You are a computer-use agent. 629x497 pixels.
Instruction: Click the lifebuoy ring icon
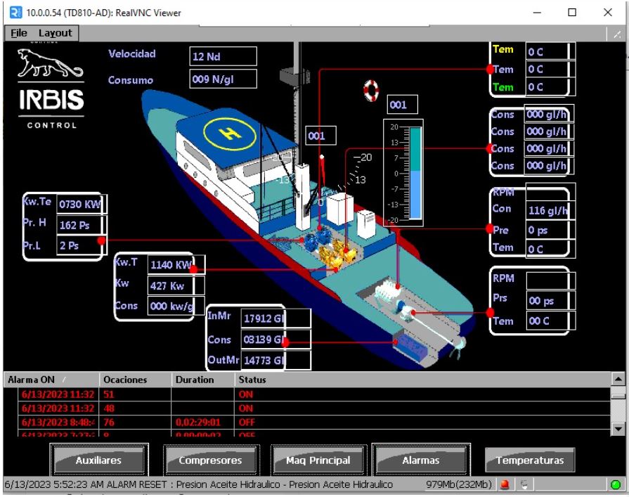370,90
